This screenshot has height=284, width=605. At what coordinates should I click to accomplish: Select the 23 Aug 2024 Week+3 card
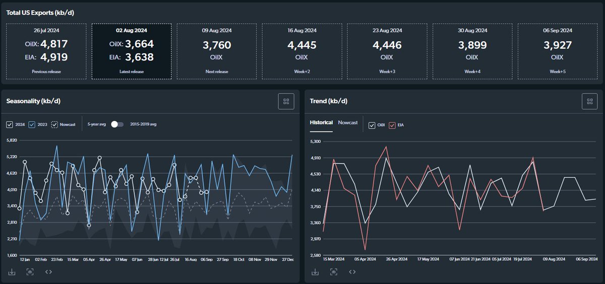tap(387, 51)
